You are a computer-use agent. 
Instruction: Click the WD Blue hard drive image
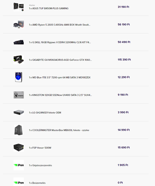tap(19, 77)
